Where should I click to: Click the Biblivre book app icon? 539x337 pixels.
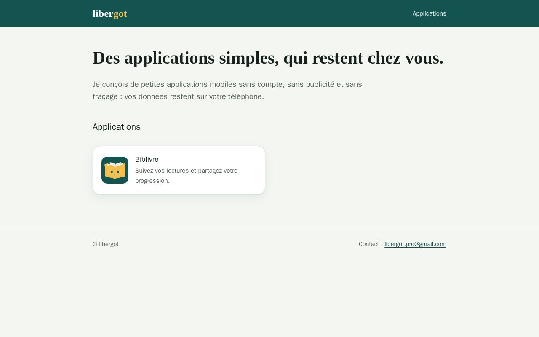pos(115,170)
